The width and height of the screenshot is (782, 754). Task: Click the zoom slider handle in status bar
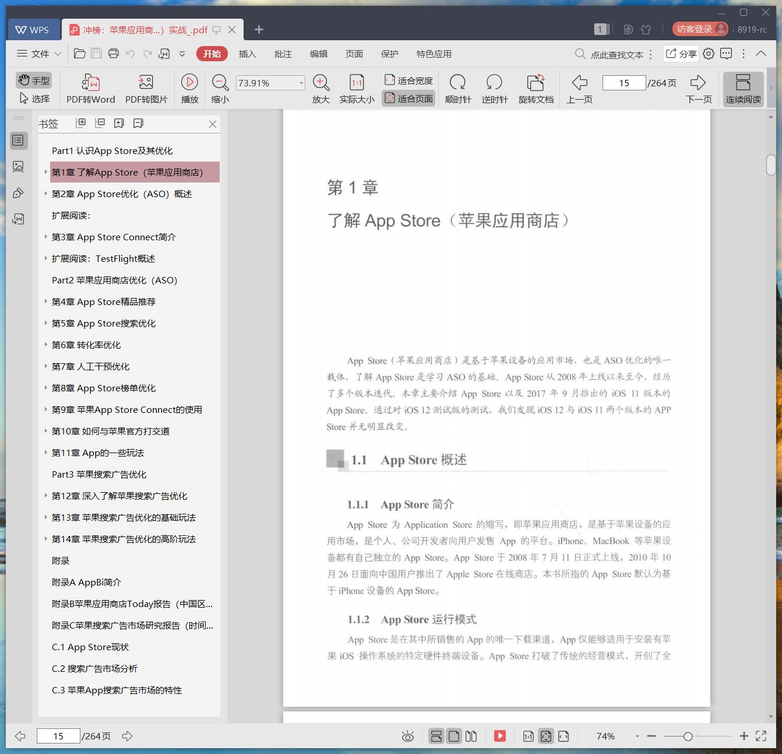coord(688,737)
